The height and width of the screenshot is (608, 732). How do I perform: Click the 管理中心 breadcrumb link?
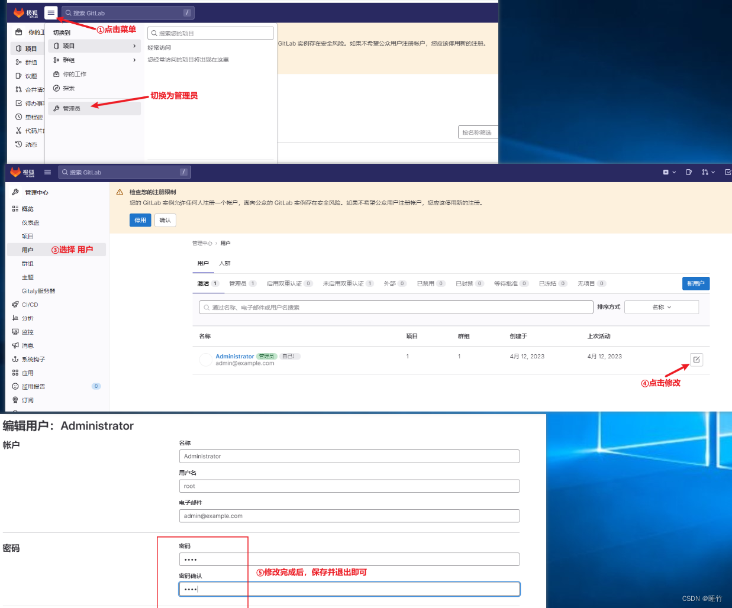click(202, 243)
